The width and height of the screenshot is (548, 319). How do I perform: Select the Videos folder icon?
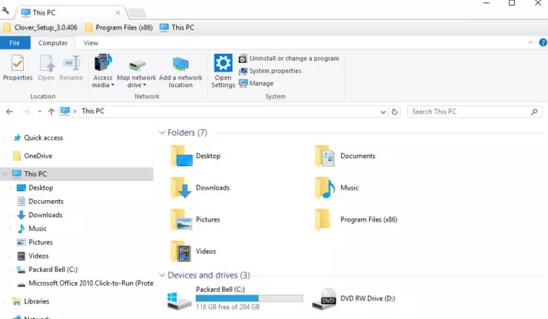click(180, 251)
